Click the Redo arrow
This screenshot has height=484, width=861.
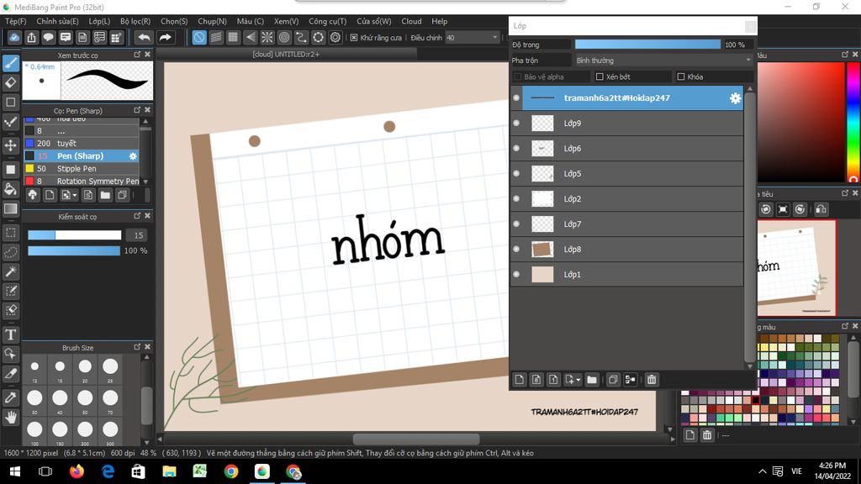(165, 37)
